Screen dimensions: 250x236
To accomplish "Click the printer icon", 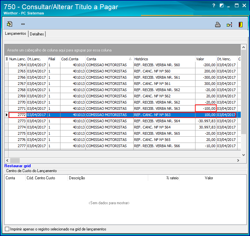I will pos(217,25).
